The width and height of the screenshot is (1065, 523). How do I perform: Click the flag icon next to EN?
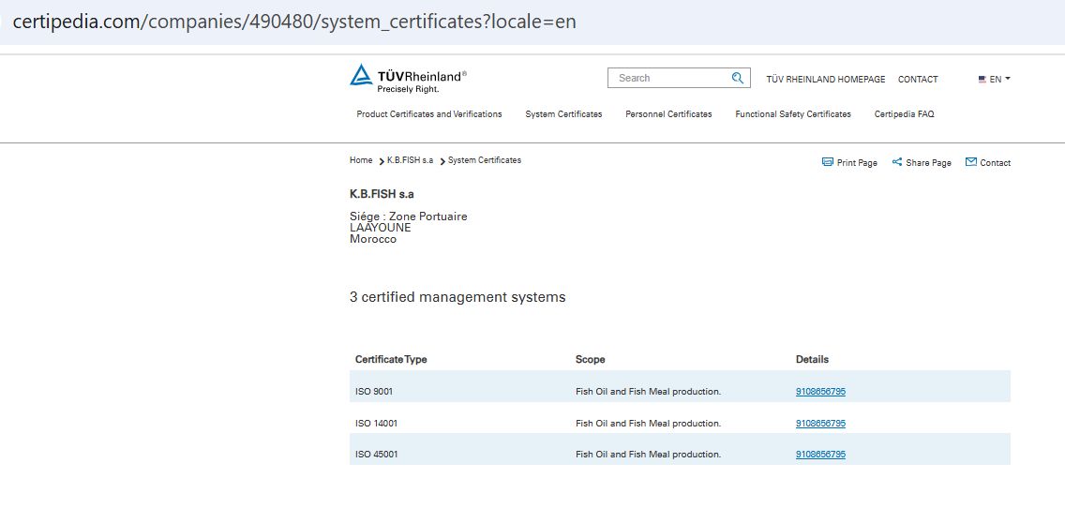pos(982,80)
